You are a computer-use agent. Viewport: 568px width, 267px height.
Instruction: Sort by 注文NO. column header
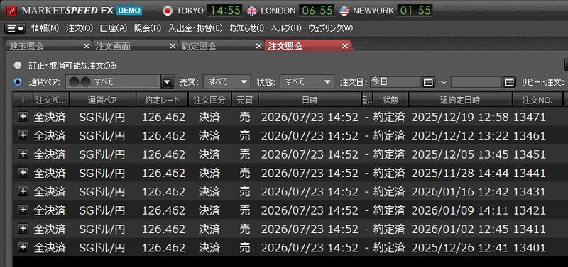[x=537, y=100]
